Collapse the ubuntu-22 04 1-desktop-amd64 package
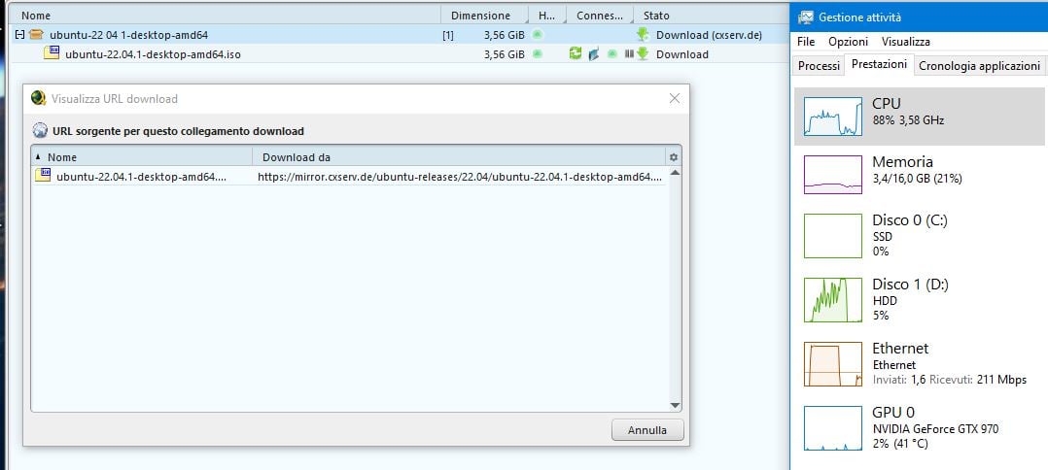This screenshot has width=1048, height=470. pos(19,35)
